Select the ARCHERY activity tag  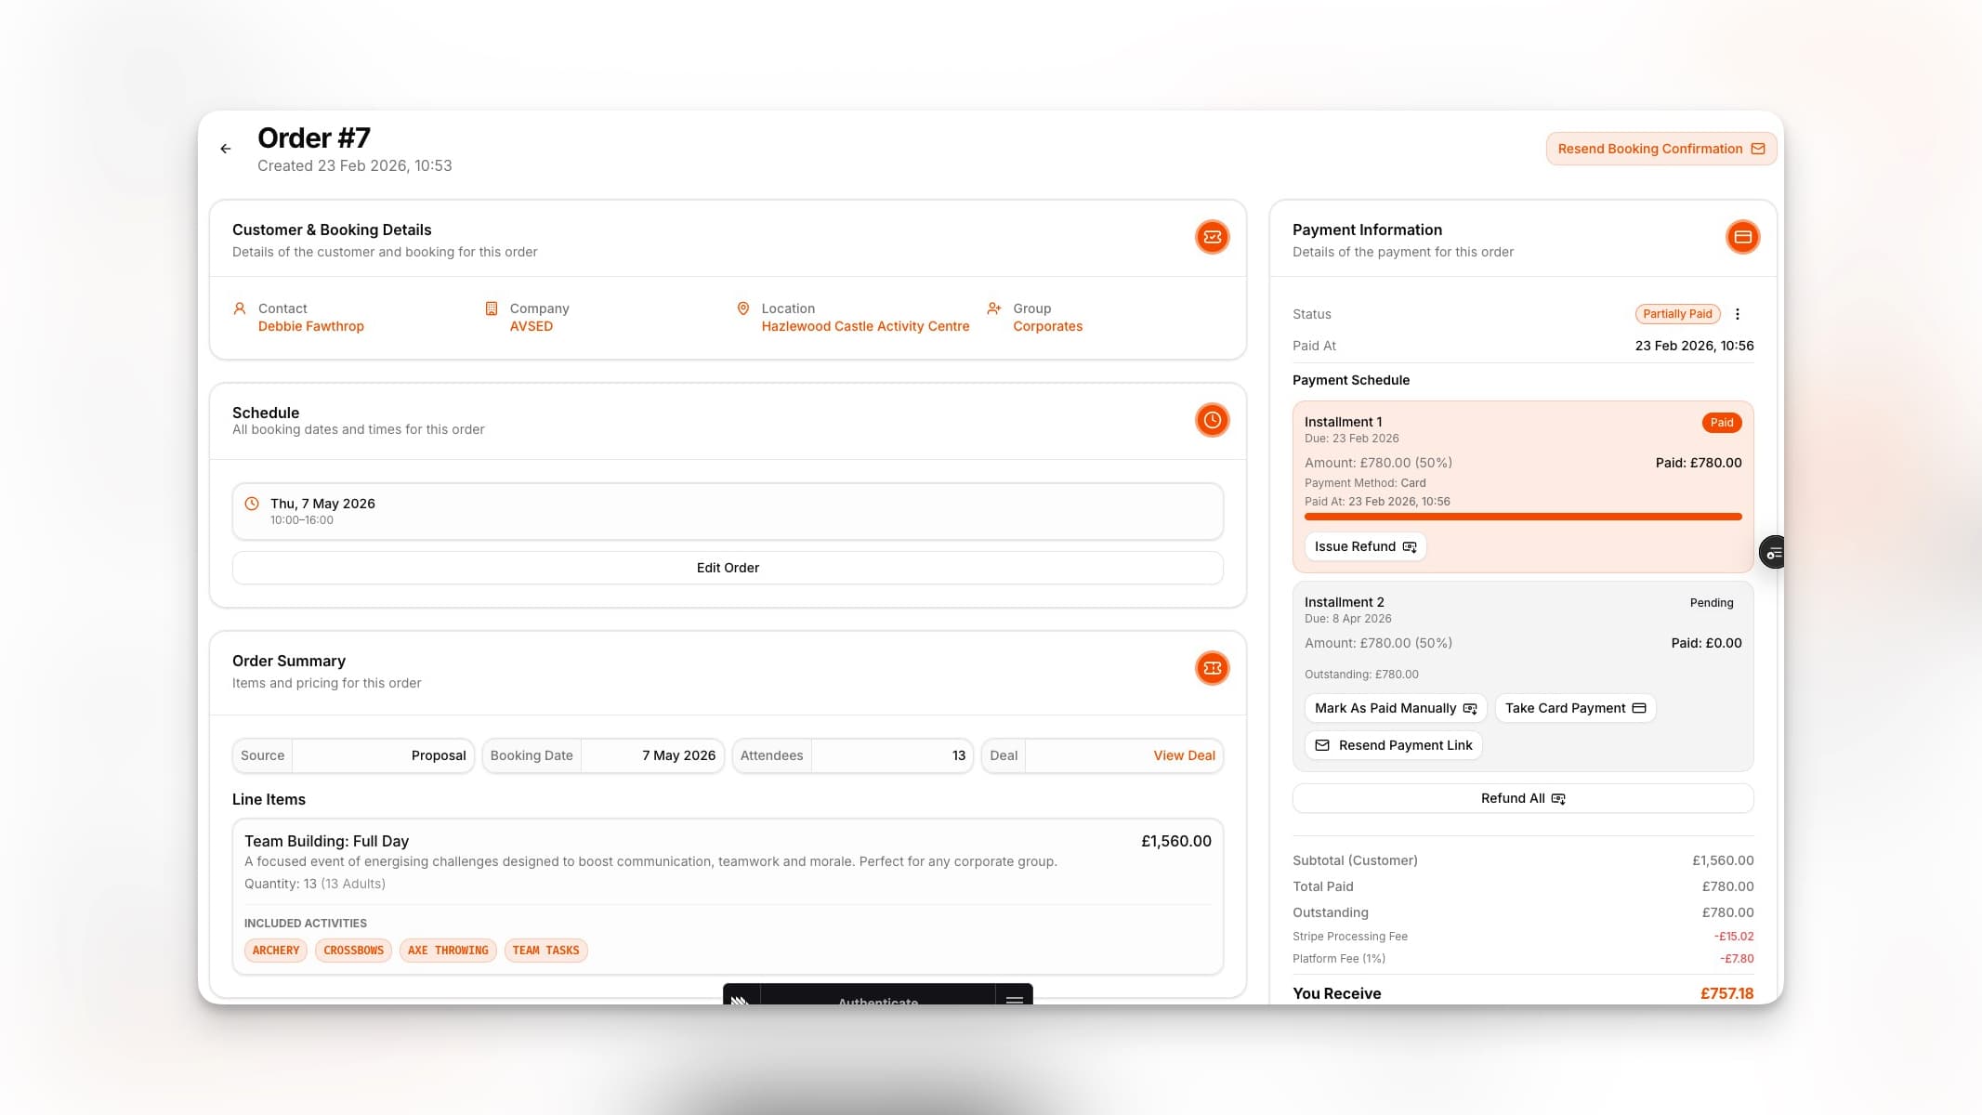pyautogui.click(x=275, y=950)
